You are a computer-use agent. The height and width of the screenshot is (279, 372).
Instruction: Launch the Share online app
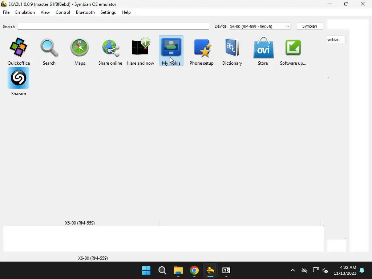pyautogui.click(x=110, y=48)
